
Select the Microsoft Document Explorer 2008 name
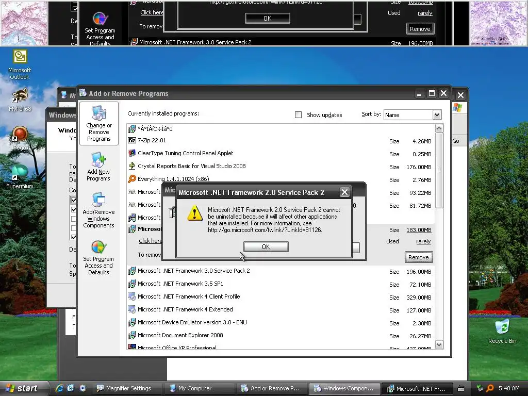(x=180, y=335)
